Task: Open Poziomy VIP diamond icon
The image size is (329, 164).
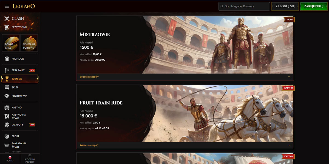Action: (x=7, y=96)
